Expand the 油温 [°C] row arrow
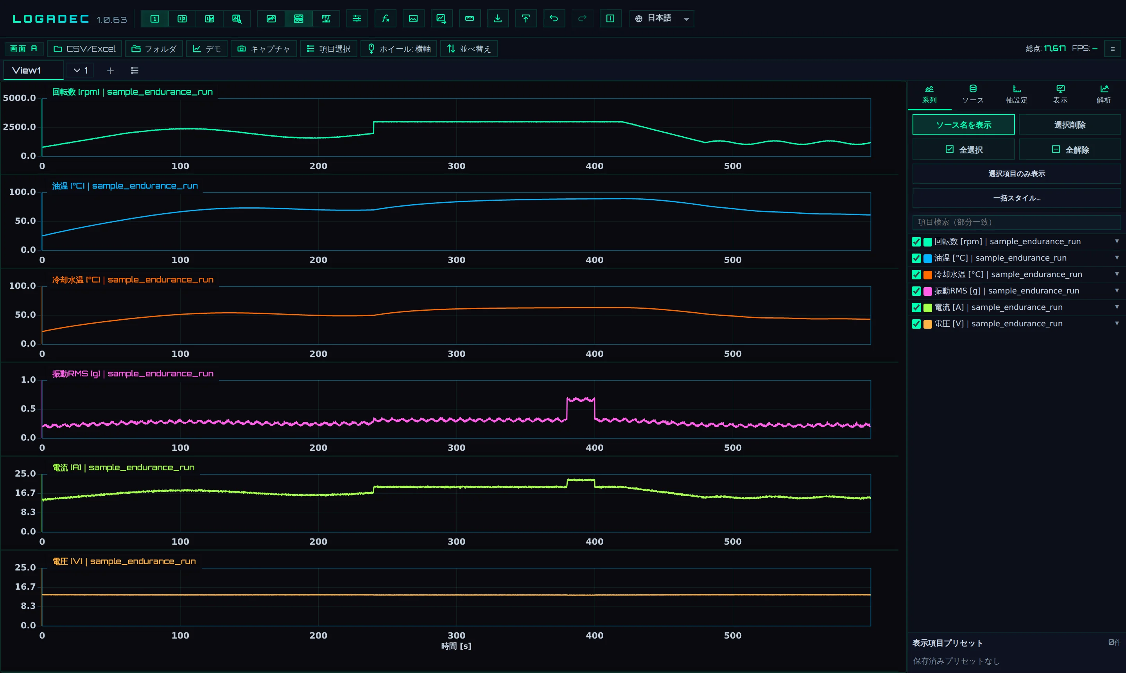 pos(1117,257)
